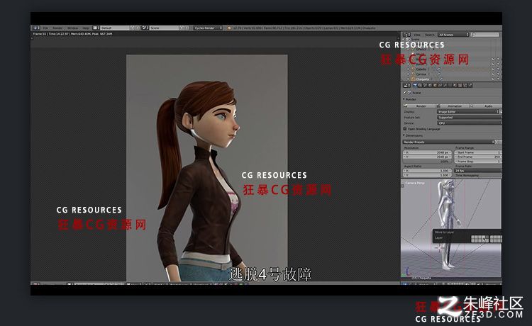Click the Default screen layout name field
Viewport: 532px width, 326px height.
coord(115,28)
